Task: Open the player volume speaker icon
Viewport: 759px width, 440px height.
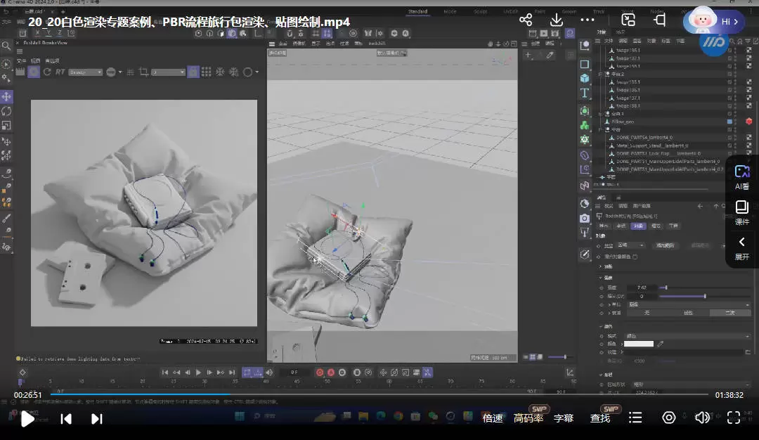Action: [702, 418]
